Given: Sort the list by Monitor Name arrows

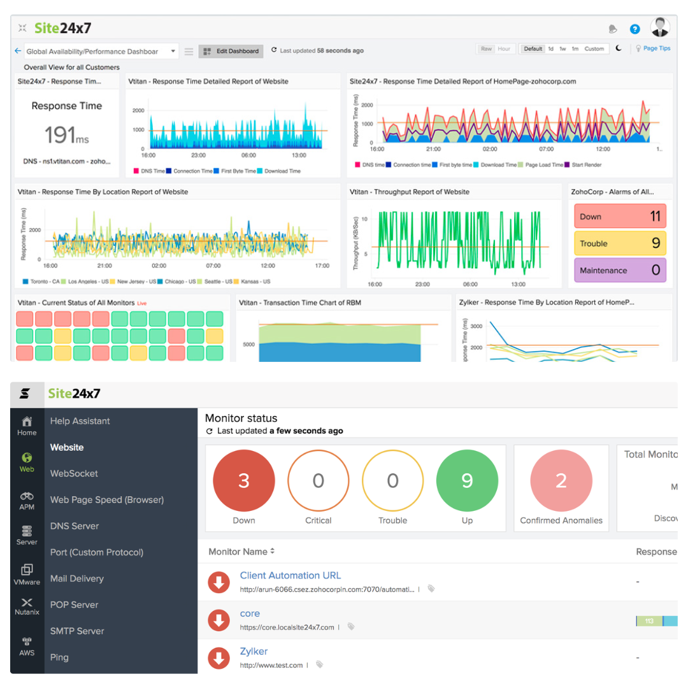Looking at the screenshot, I should point(273,551).
